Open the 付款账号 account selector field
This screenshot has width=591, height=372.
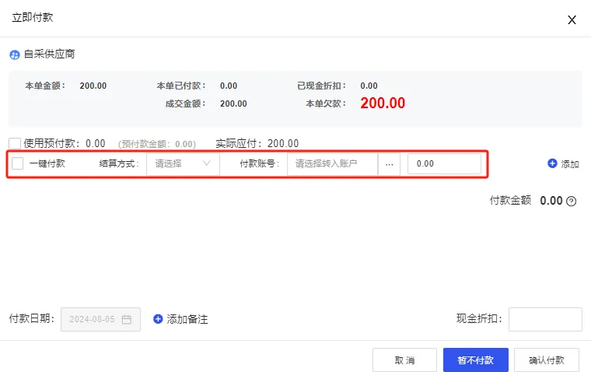click(332, 164)
